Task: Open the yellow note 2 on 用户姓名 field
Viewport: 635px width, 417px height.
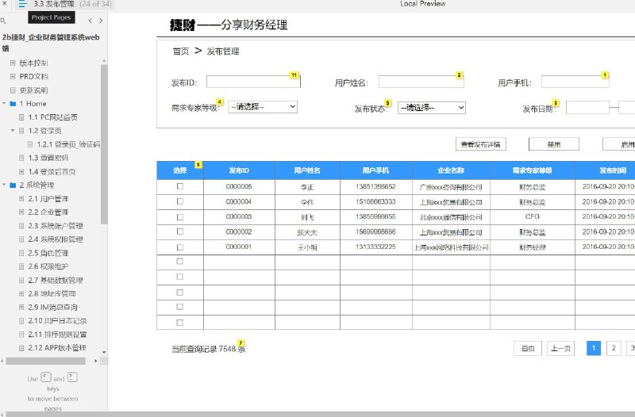Action: coord(459,75)
